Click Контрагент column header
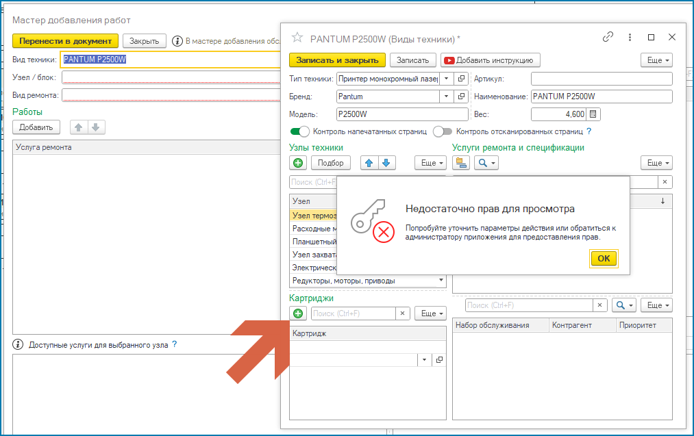This screenshot has width=694, height=436. (x=582, y=325)
